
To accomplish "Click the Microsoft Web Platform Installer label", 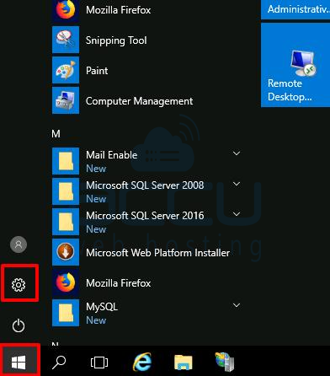I will coord(158,253).
